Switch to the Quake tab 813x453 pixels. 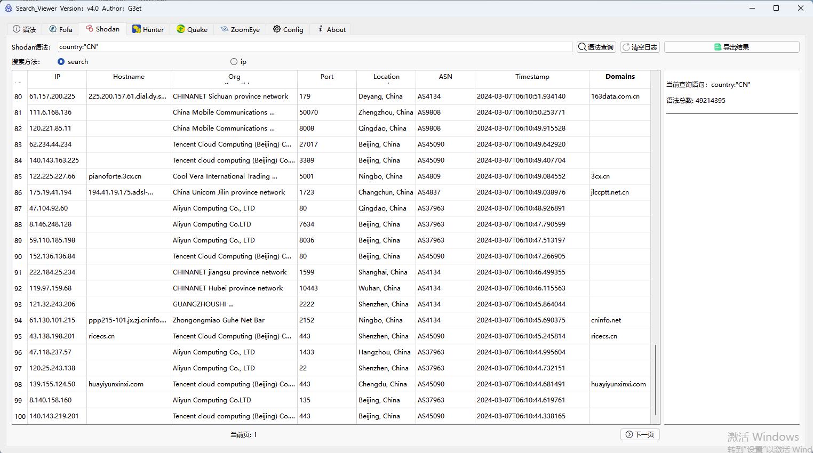(192, 29)
